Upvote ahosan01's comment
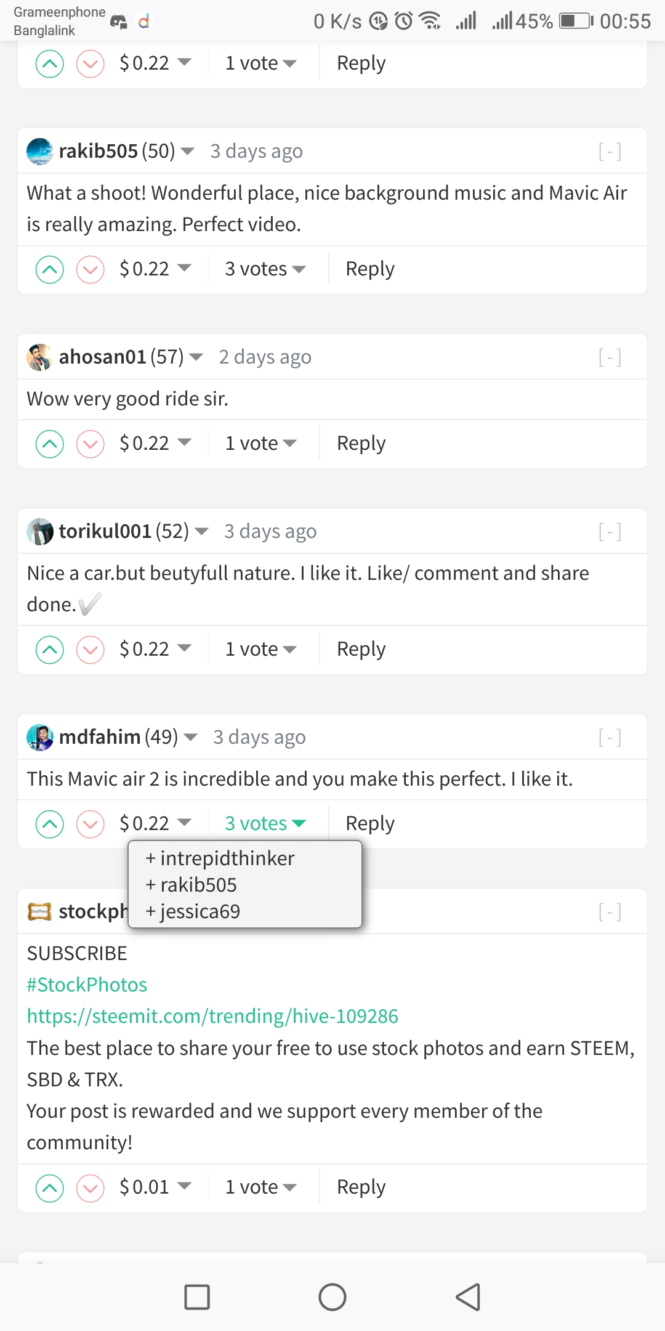 click(50, 444)
